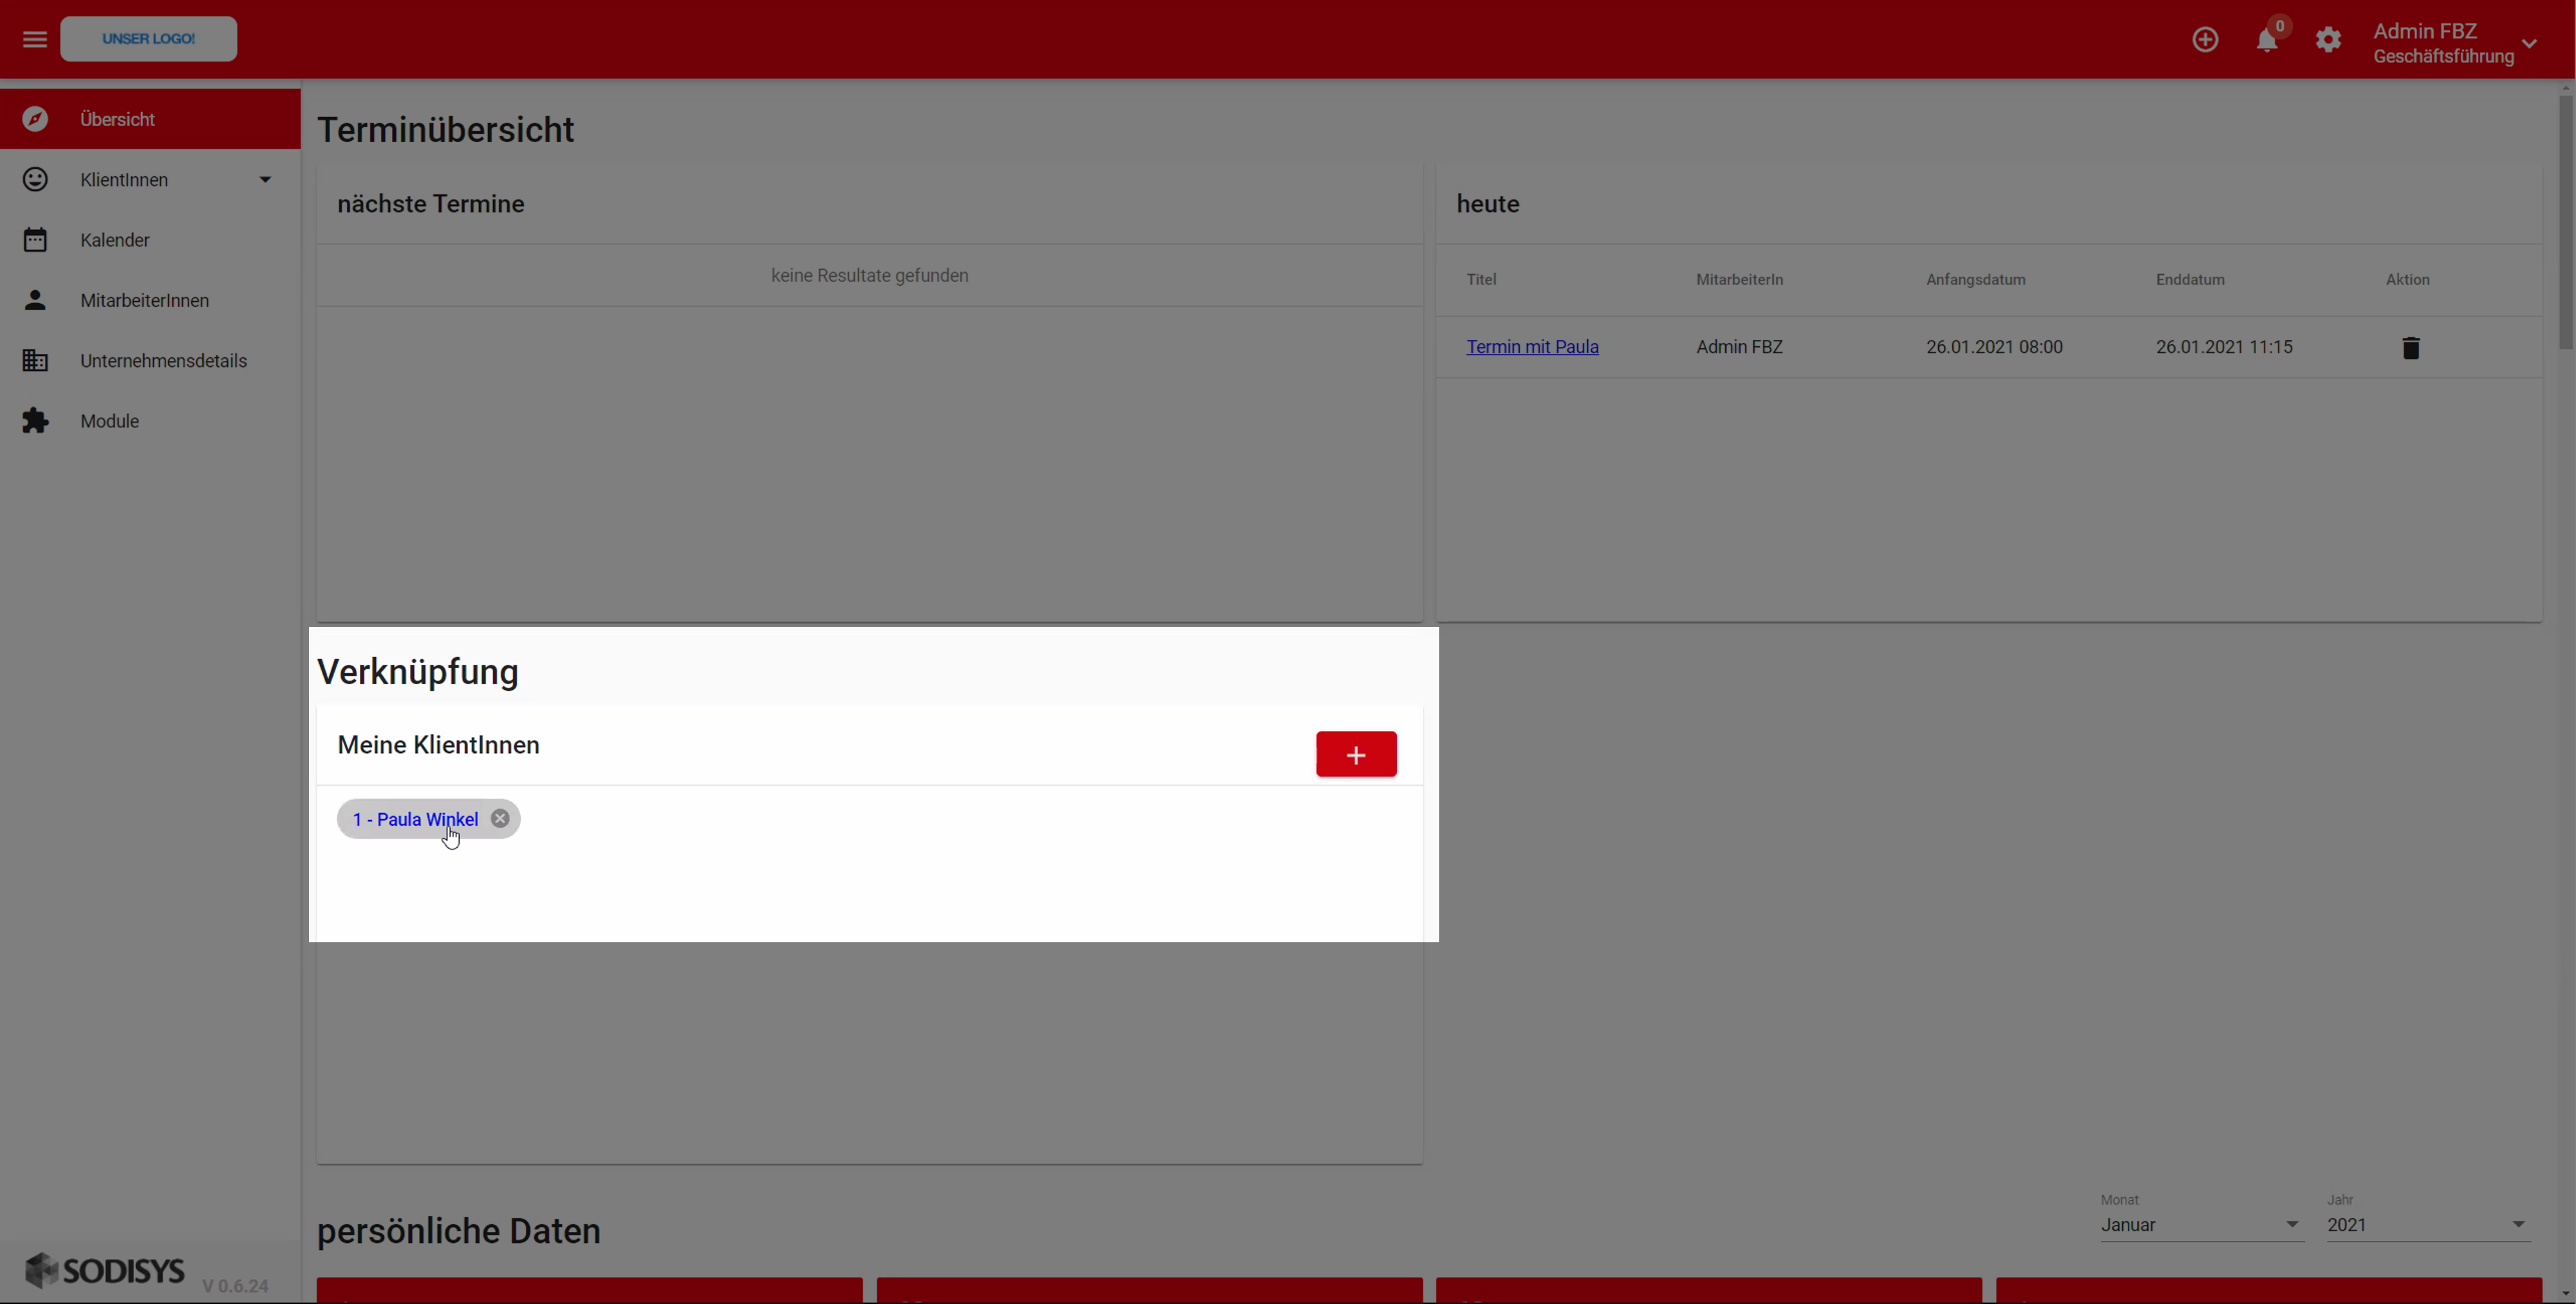
Task: Click the Terminübersicht heading
Action: point(445,130)
